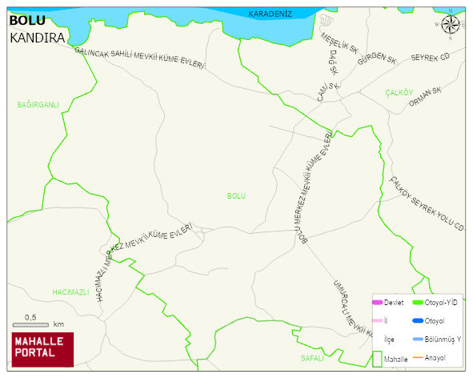Click the orange Anayol legend swatch
The image size is (473, 378).
click(418, 358)
